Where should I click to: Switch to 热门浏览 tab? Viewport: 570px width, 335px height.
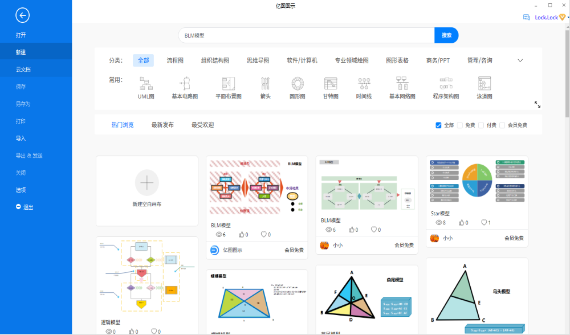[123, 125]
